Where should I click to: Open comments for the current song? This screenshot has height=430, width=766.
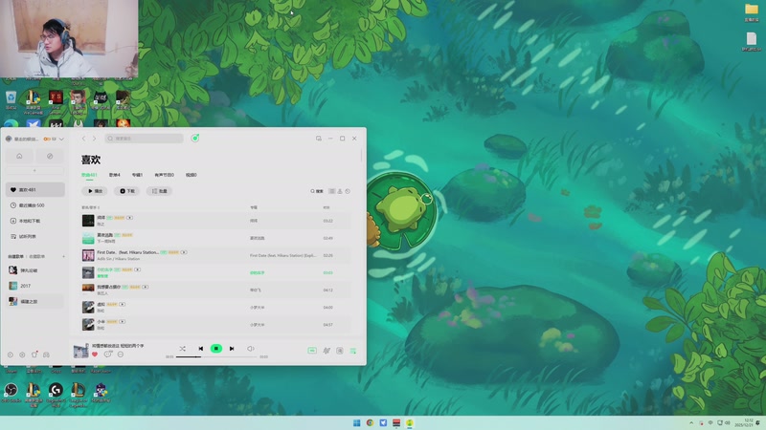[x=108, y=355]
